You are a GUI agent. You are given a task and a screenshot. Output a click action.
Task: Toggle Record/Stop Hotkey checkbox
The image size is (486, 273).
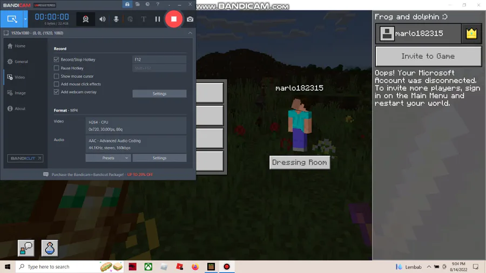click(56, 59)
